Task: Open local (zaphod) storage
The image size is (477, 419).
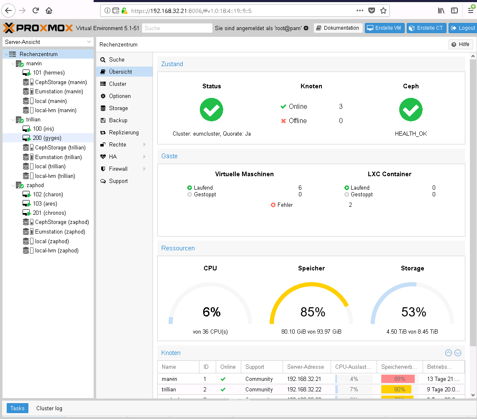Action: click(x=52, y=241)
